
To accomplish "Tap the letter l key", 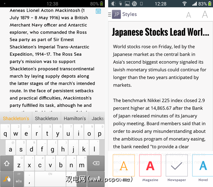I will 94,148.
